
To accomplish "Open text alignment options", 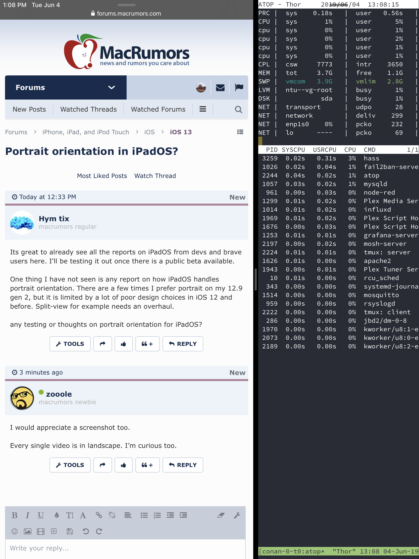I will click(128, 515).
